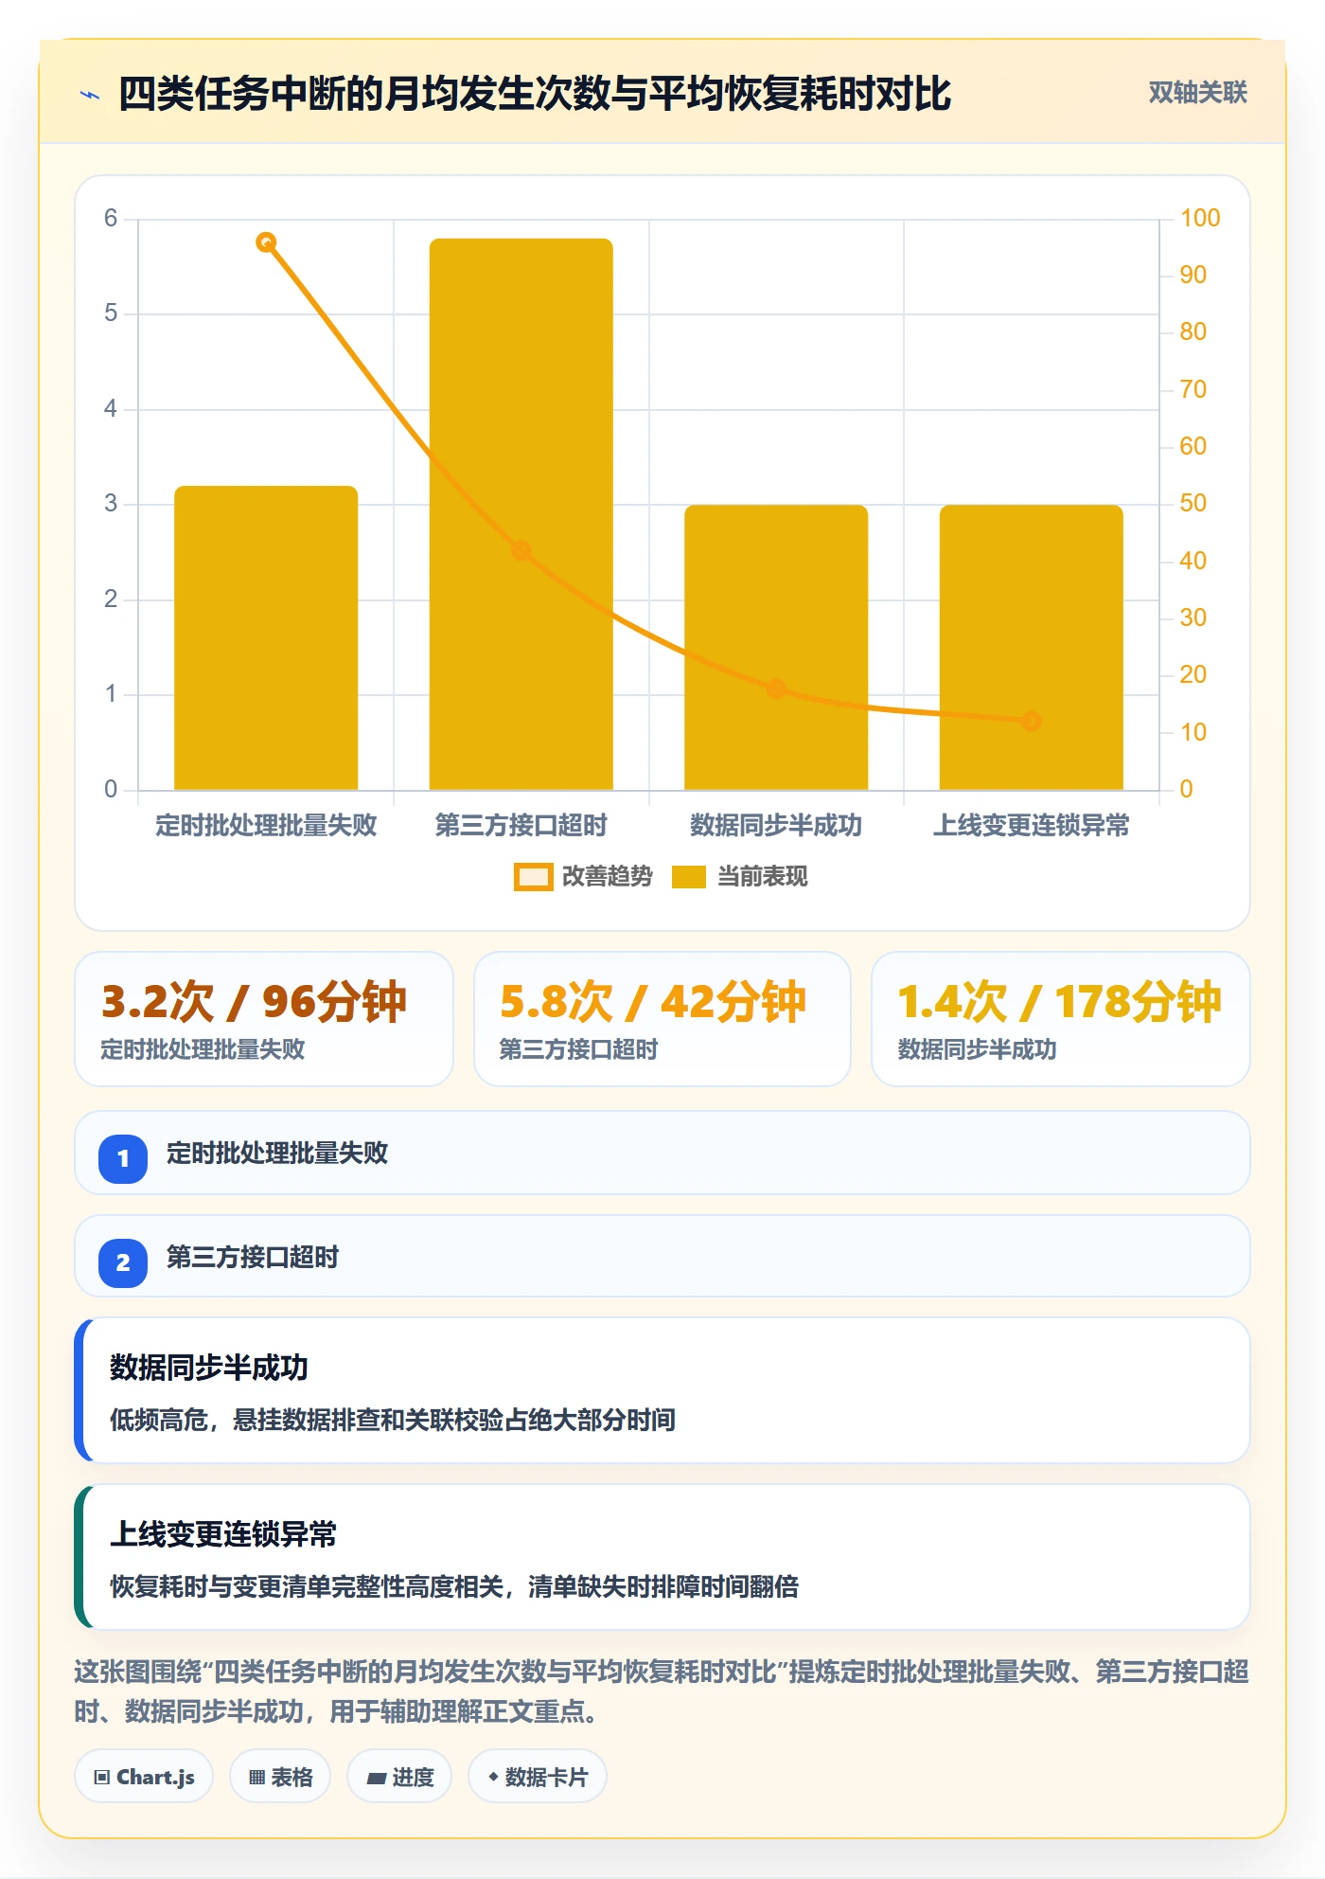The image size is (1325, 1879).
Task: Click the bar for 定时批处理批量失败
Action: coord(266,637)
